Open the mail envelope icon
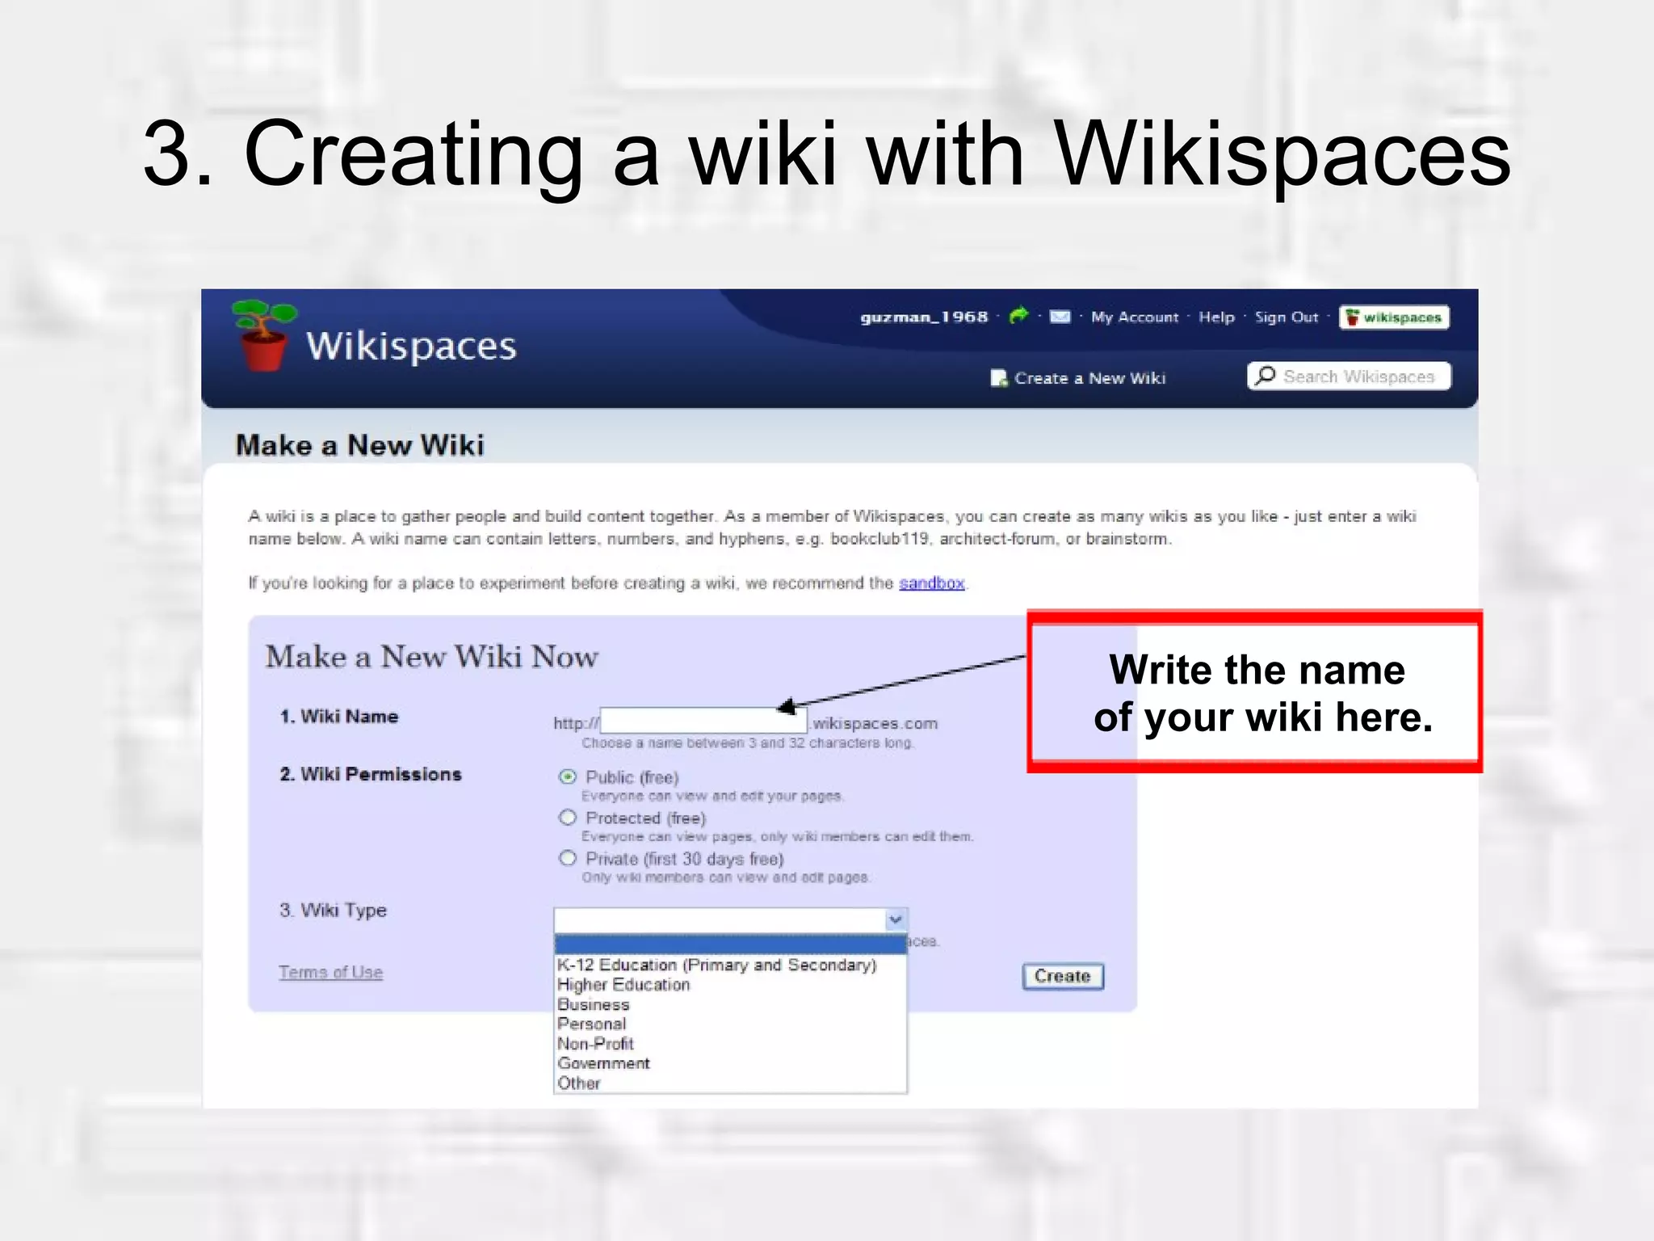 (x=1060, y=317)
